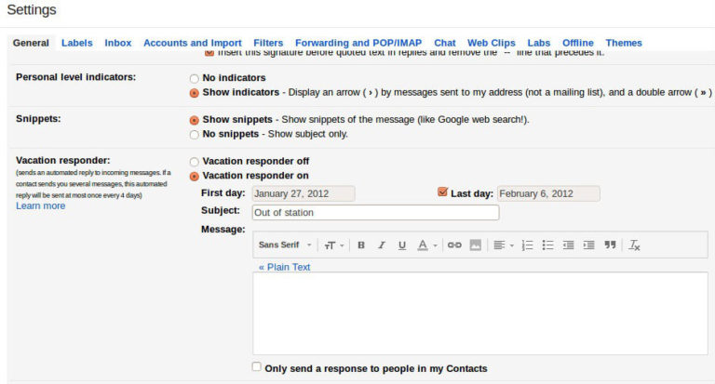Screen dimensions: 715x384
Task: Apply numbered list formatting
Action: point(527,245)
